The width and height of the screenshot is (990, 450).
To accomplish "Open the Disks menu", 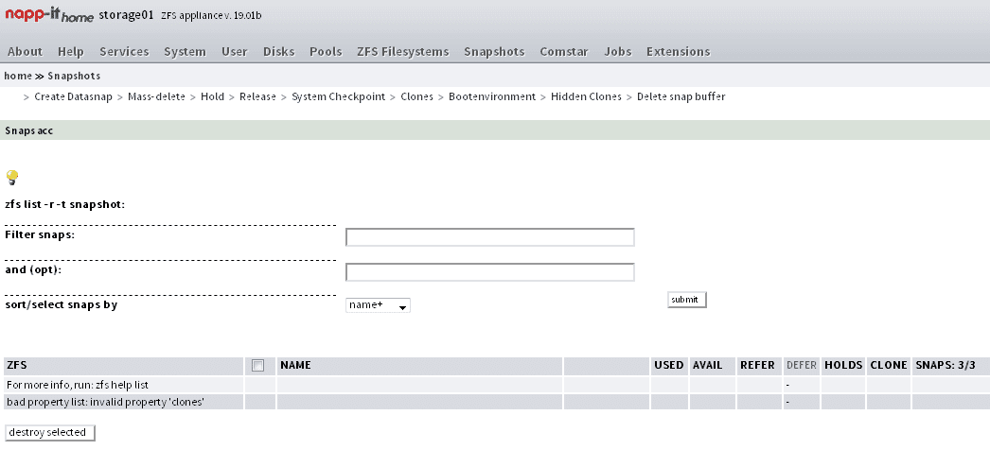I will [279, 52].
